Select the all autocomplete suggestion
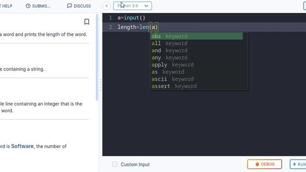The height and width of the screenshot is (172, 306). 197,43
